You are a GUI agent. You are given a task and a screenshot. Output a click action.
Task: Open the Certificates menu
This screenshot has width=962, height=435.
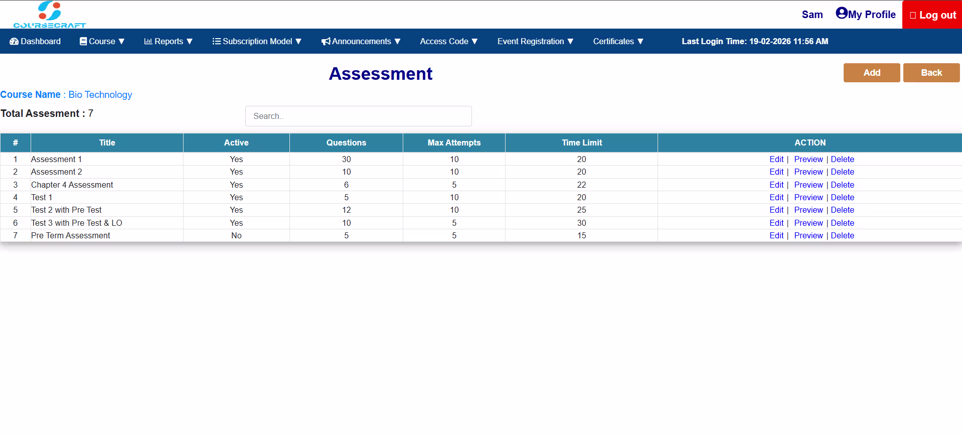618,41
